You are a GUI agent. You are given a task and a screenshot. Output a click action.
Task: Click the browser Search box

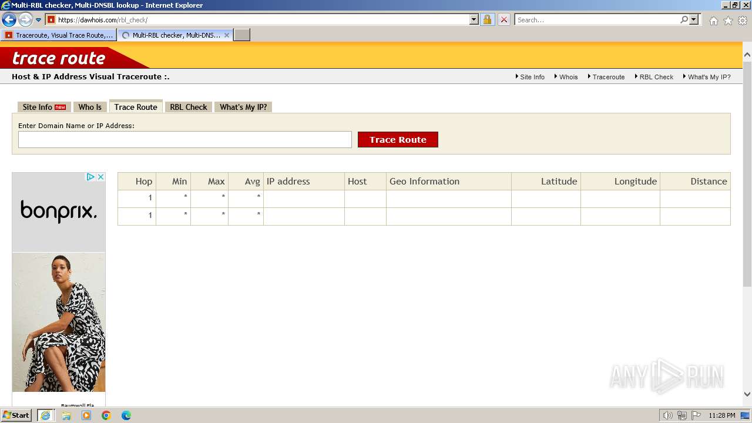597,19
